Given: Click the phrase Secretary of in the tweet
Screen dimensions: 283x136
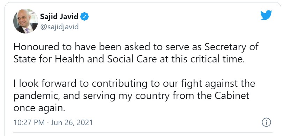Looking at the screenshot, I should (x=232, y=47).
